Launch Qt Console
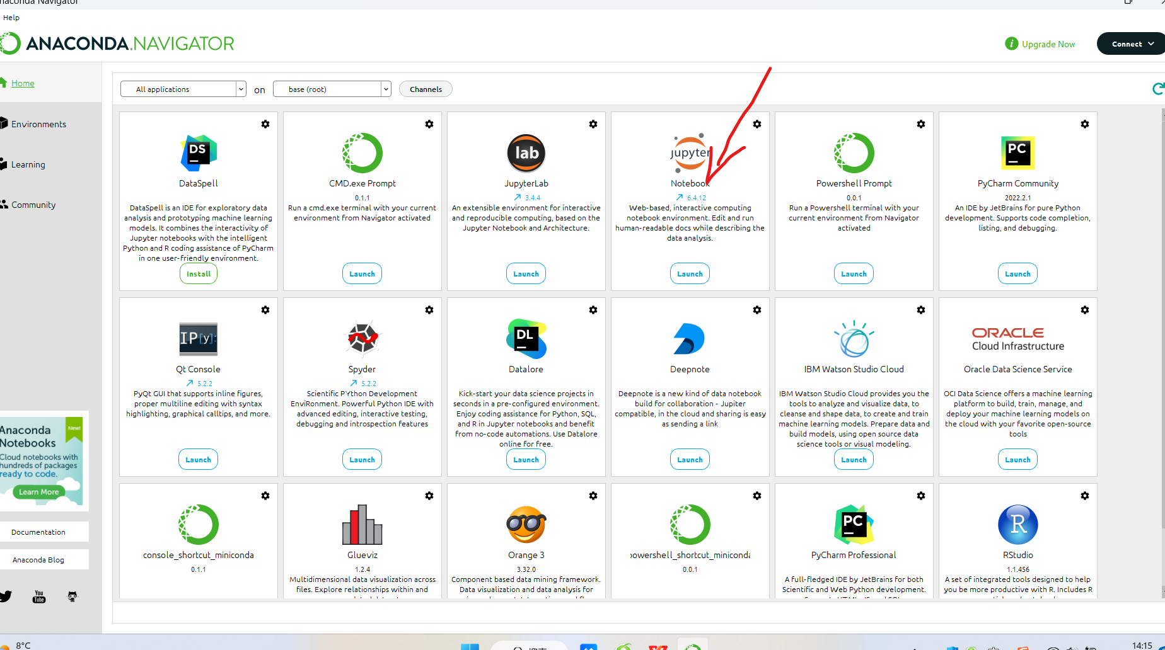Viewport: 1165px width, 650px height. pos(199,459)
